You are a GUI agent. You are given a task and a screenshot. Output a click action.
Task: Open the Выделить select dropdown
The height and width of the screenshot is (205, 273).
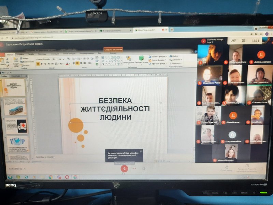[x=175, y=63]
